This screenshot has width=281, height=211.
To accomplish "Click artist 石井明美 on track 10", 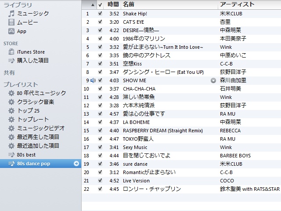I will (231, 89).
